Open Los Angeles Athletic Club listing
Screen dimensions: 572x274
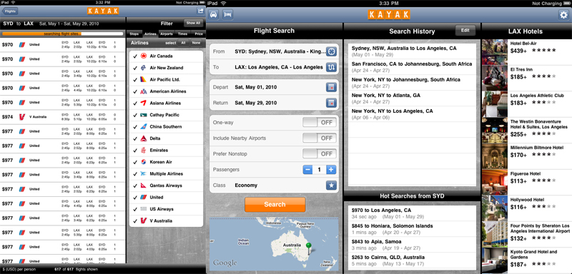point(527,103)
